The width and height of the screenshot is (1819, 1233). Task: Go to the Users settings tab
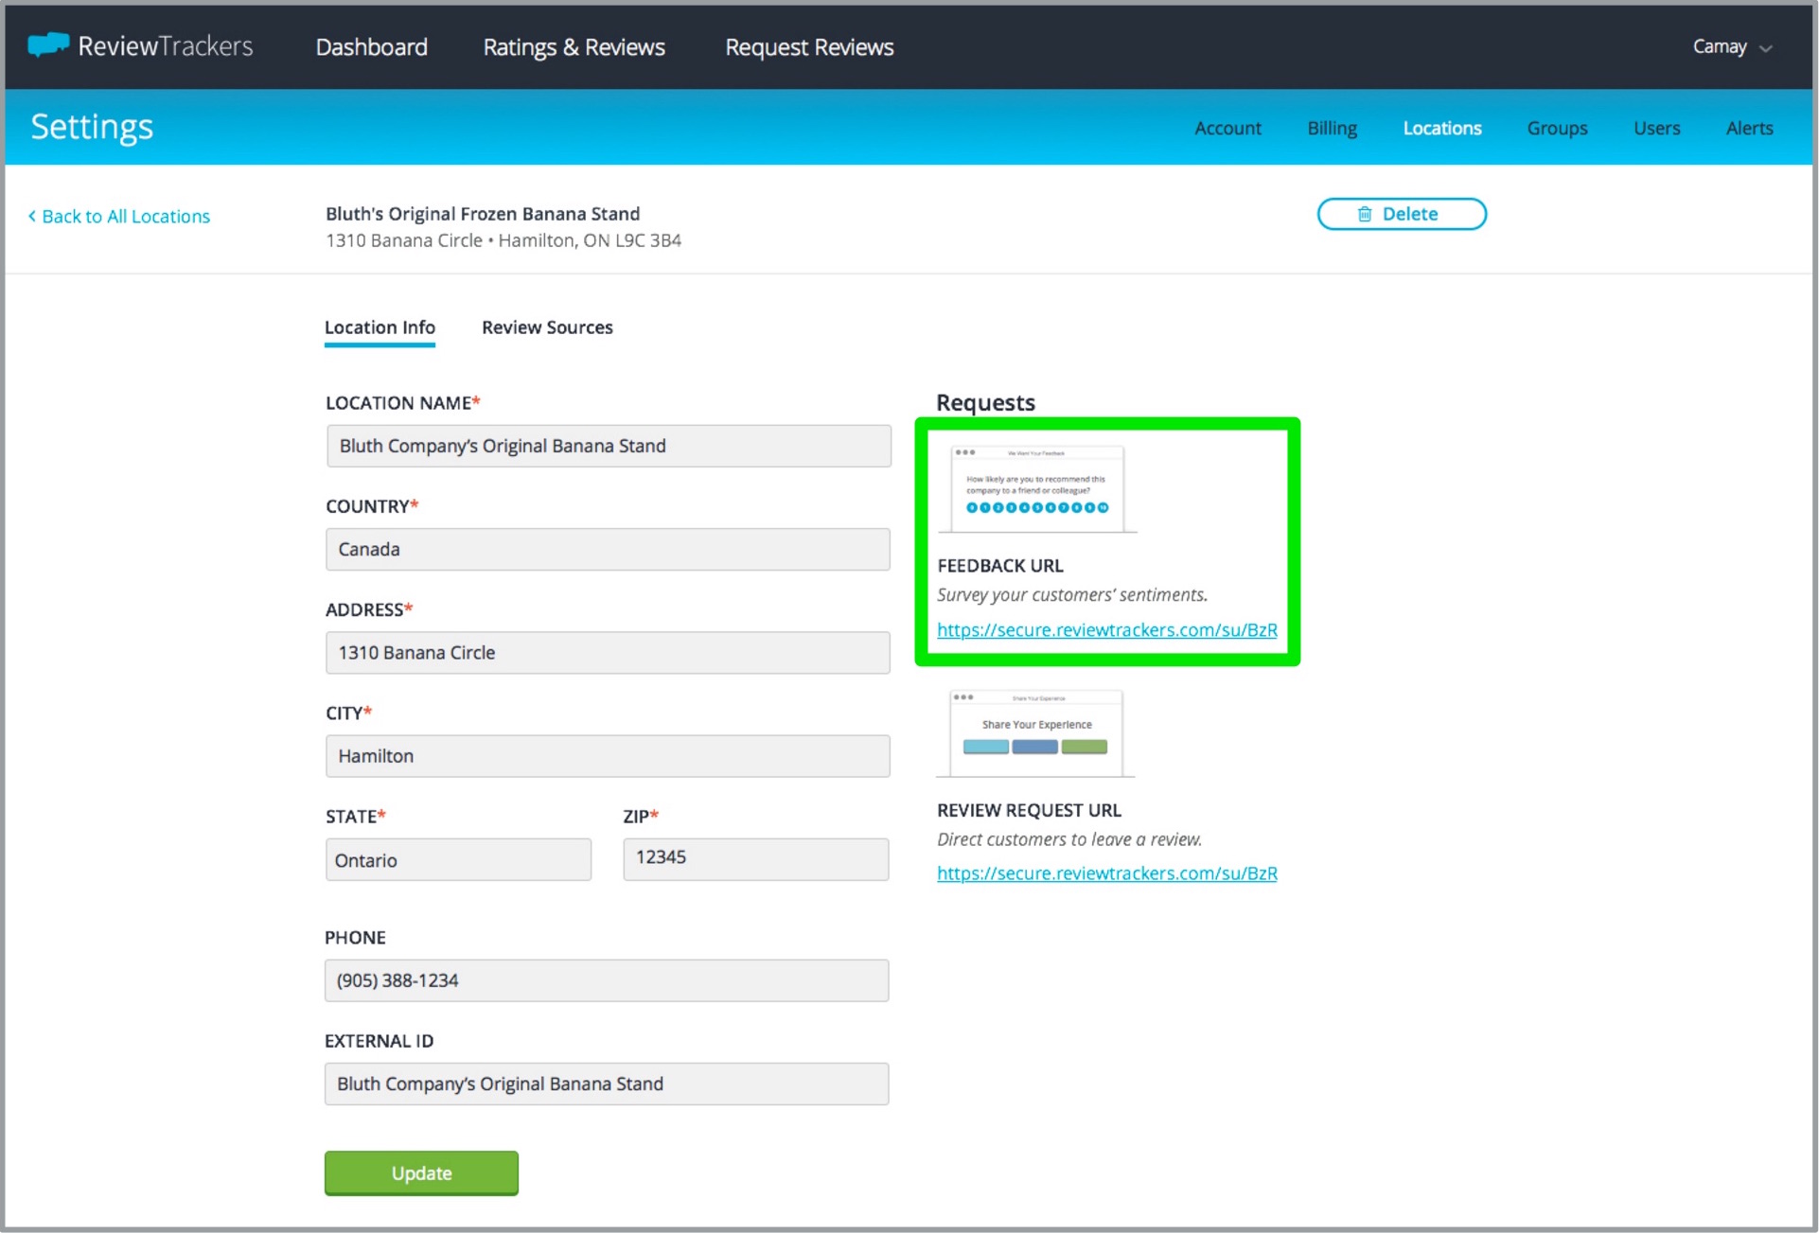tap(1656, 128)
